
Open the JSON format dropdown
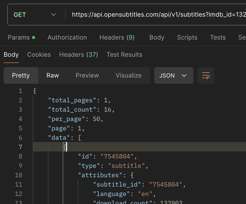coord(173,75)
